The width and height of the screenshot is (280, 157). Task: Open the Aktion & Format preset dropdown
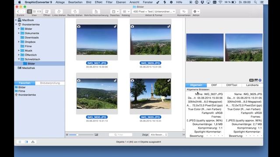pyautogui.click(x=154, y=11)
